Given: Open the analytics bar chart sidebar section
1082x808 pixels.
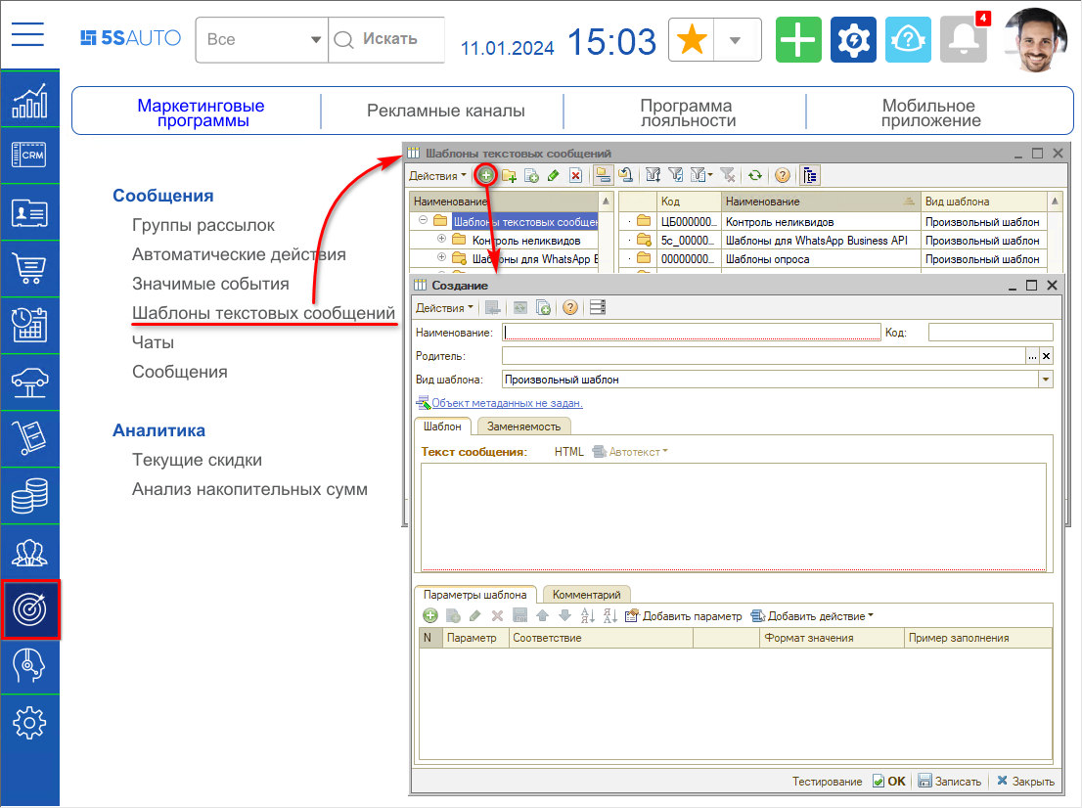Looking at the screenshot, I should pos(29,101).
